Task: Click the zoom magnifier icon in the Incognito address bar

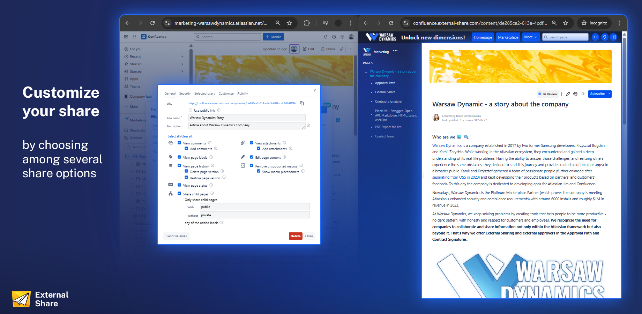Action: pos(554,23)
